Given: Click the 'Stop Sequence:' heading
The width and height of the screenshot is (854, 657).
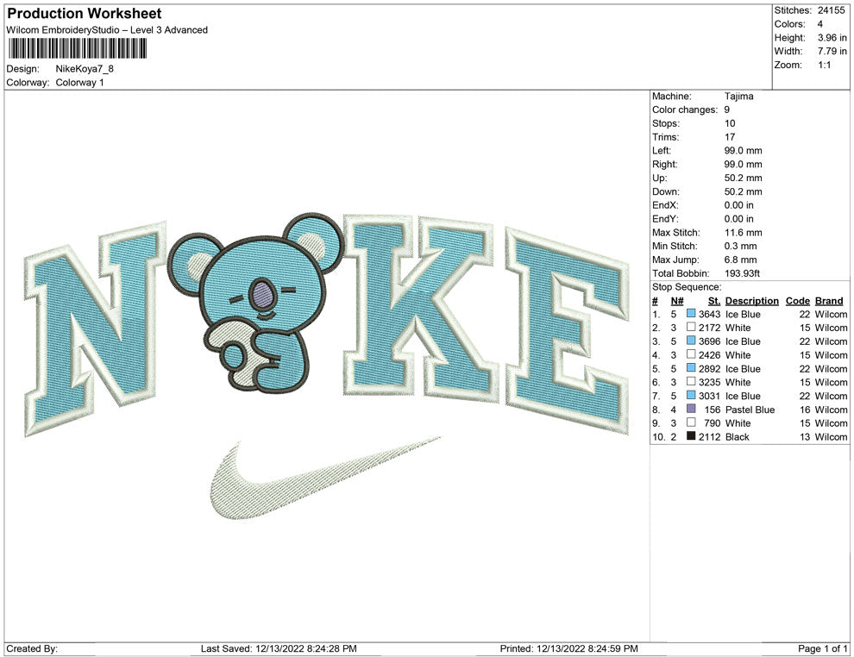Looking at the screenshot, I should point(687,287).
